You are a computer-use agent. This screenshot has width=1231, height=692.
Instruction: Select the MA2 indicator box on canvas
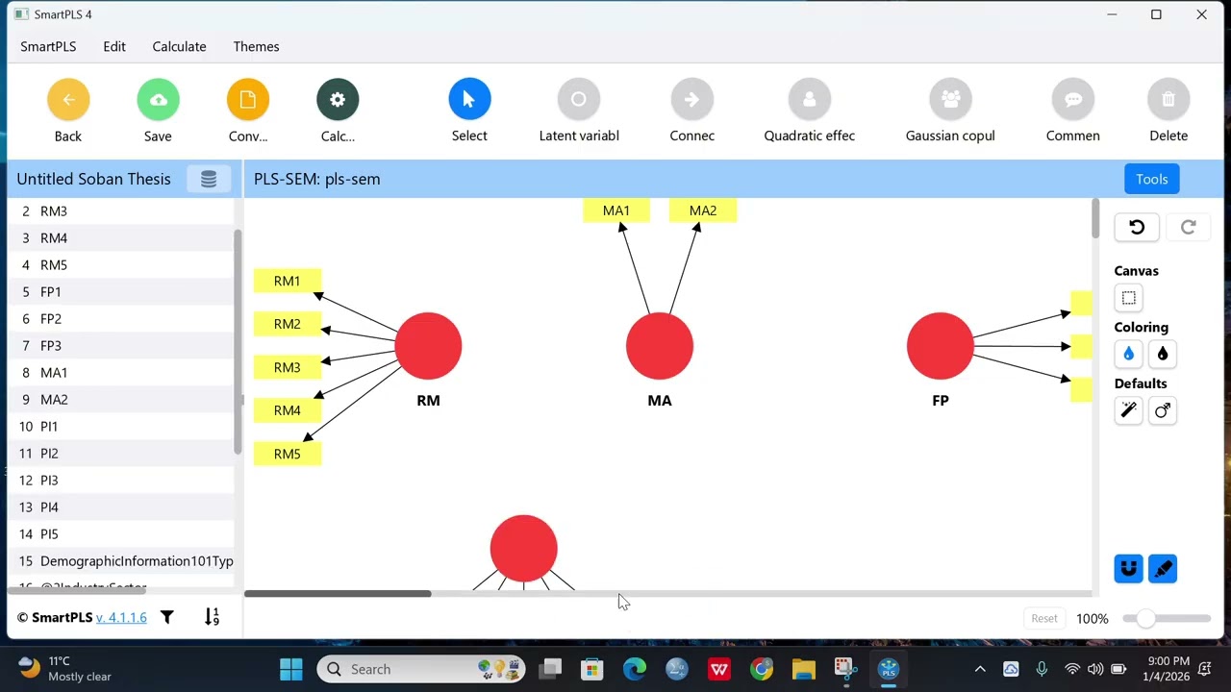(703, 210)
